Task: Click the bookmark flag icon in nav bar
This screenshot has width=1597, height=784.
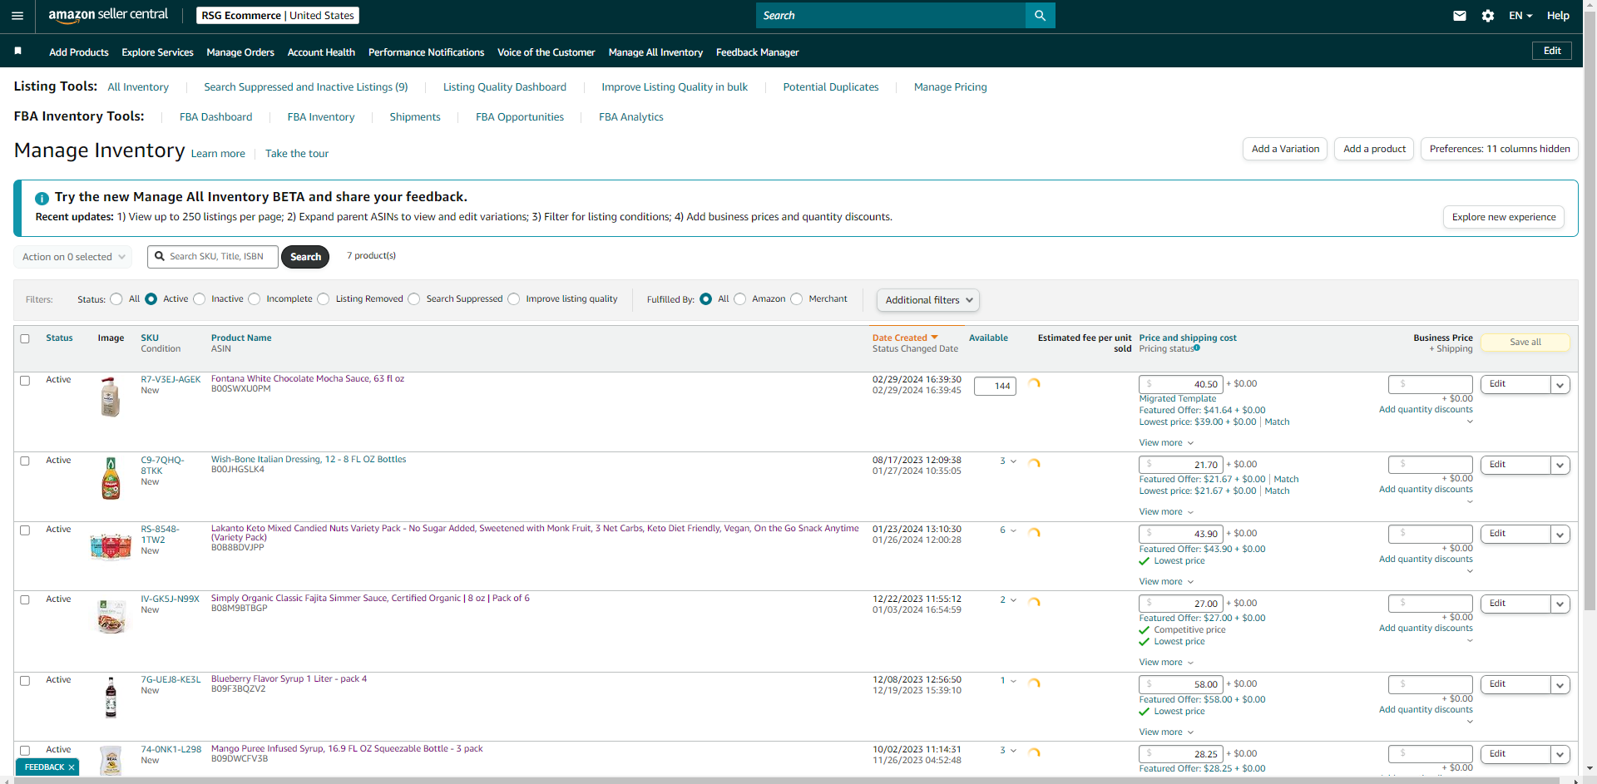Action: [x=17, y=52]
